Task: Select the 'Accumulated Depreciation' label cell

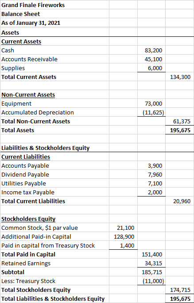Action: 54,113
